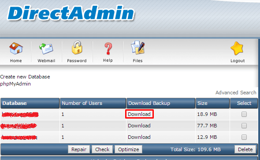Screen dimensions: 260x160
Task: Open phpMyAdmin link
Action: pyautogui.click(x=15, y=84)
